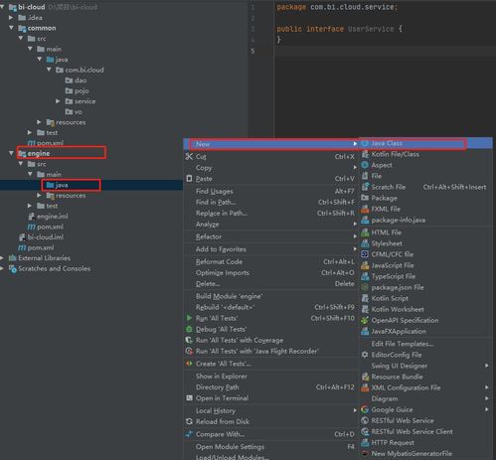Click the Kotlin File/Class icon
The width and height of the screenshot is (496, 460).
365,154
